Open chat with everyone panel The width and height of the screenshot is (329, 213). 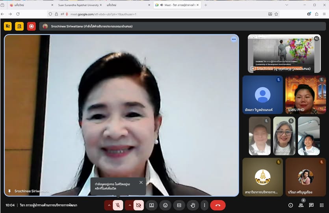coord(311,205)
